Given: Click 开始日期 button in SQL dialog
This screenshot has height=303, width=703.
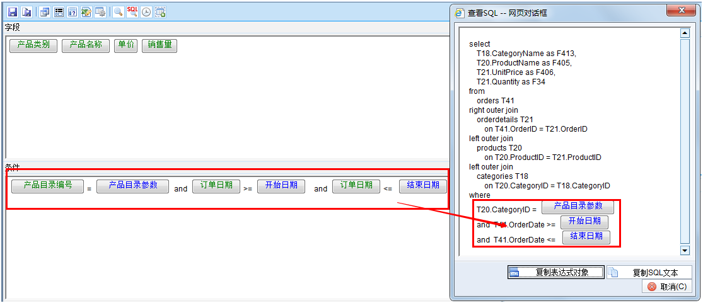Looking at the screenshot, I should point(584,222).
